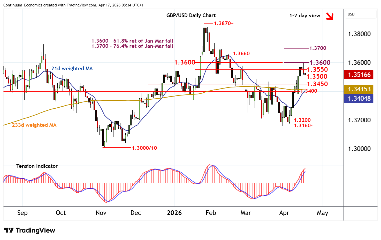Open the USD currency selector box
The image size is (381, 240).
pyautogui.click(x=360, y=14)
